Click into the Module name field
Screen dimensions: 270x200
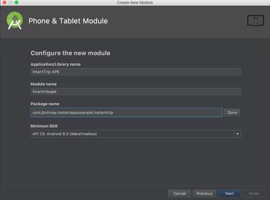coord(136,91)
